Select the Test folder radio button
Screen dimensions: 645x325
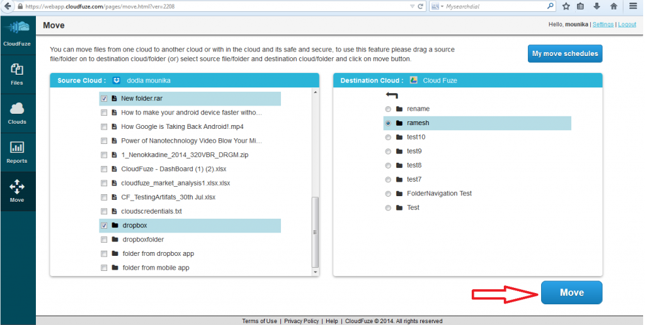click(x=388, y=208)
